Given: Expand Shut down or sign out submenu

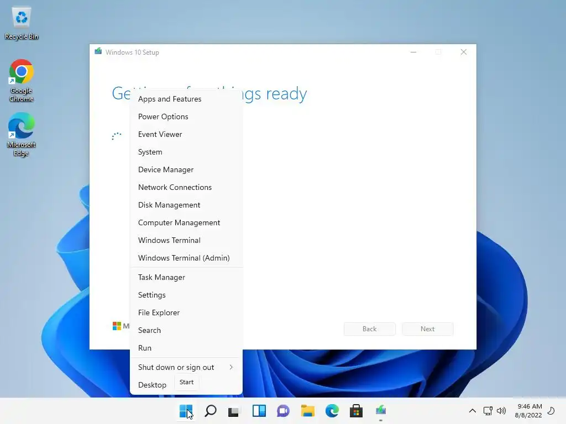Looking at the screenshot, I should [x=186, y=367].
